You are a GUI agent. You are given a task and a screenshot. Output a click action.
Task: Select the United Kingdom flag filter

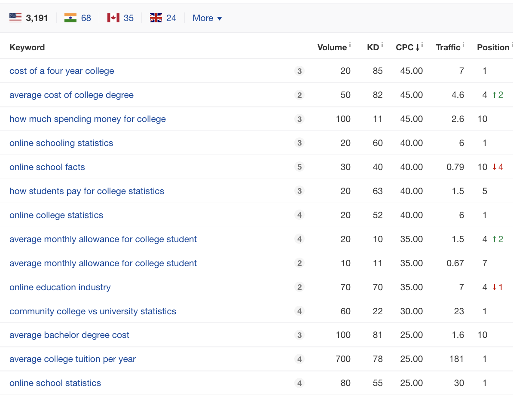click(156, 18)
